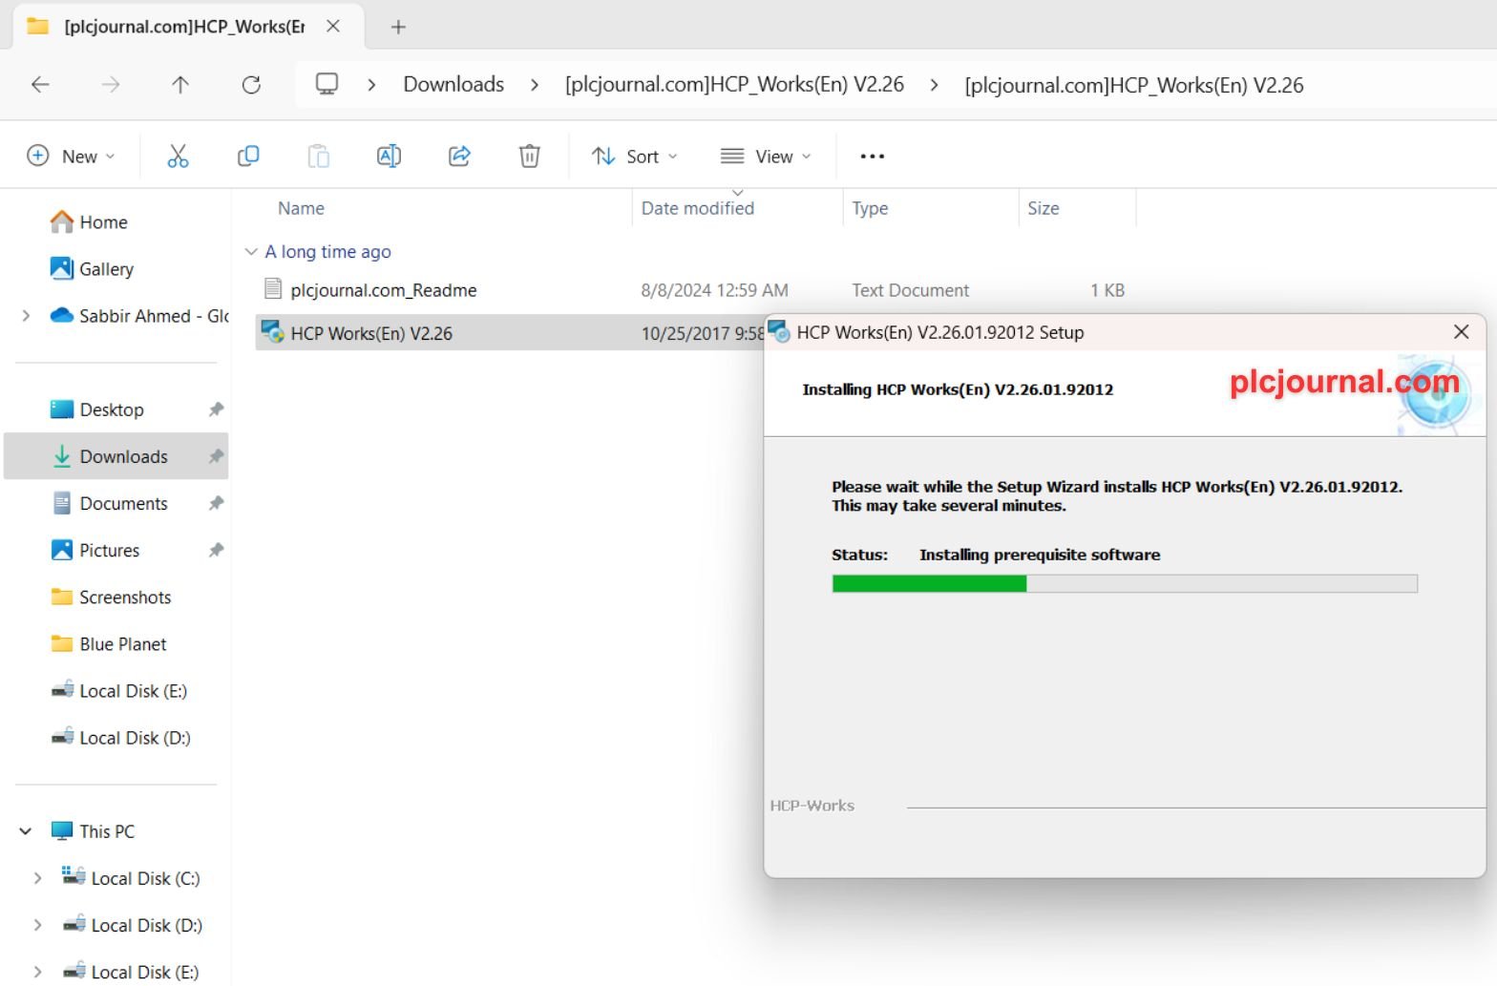Click the 'Text Document' type cell
Screen dimensions: 1497x986
910,290
